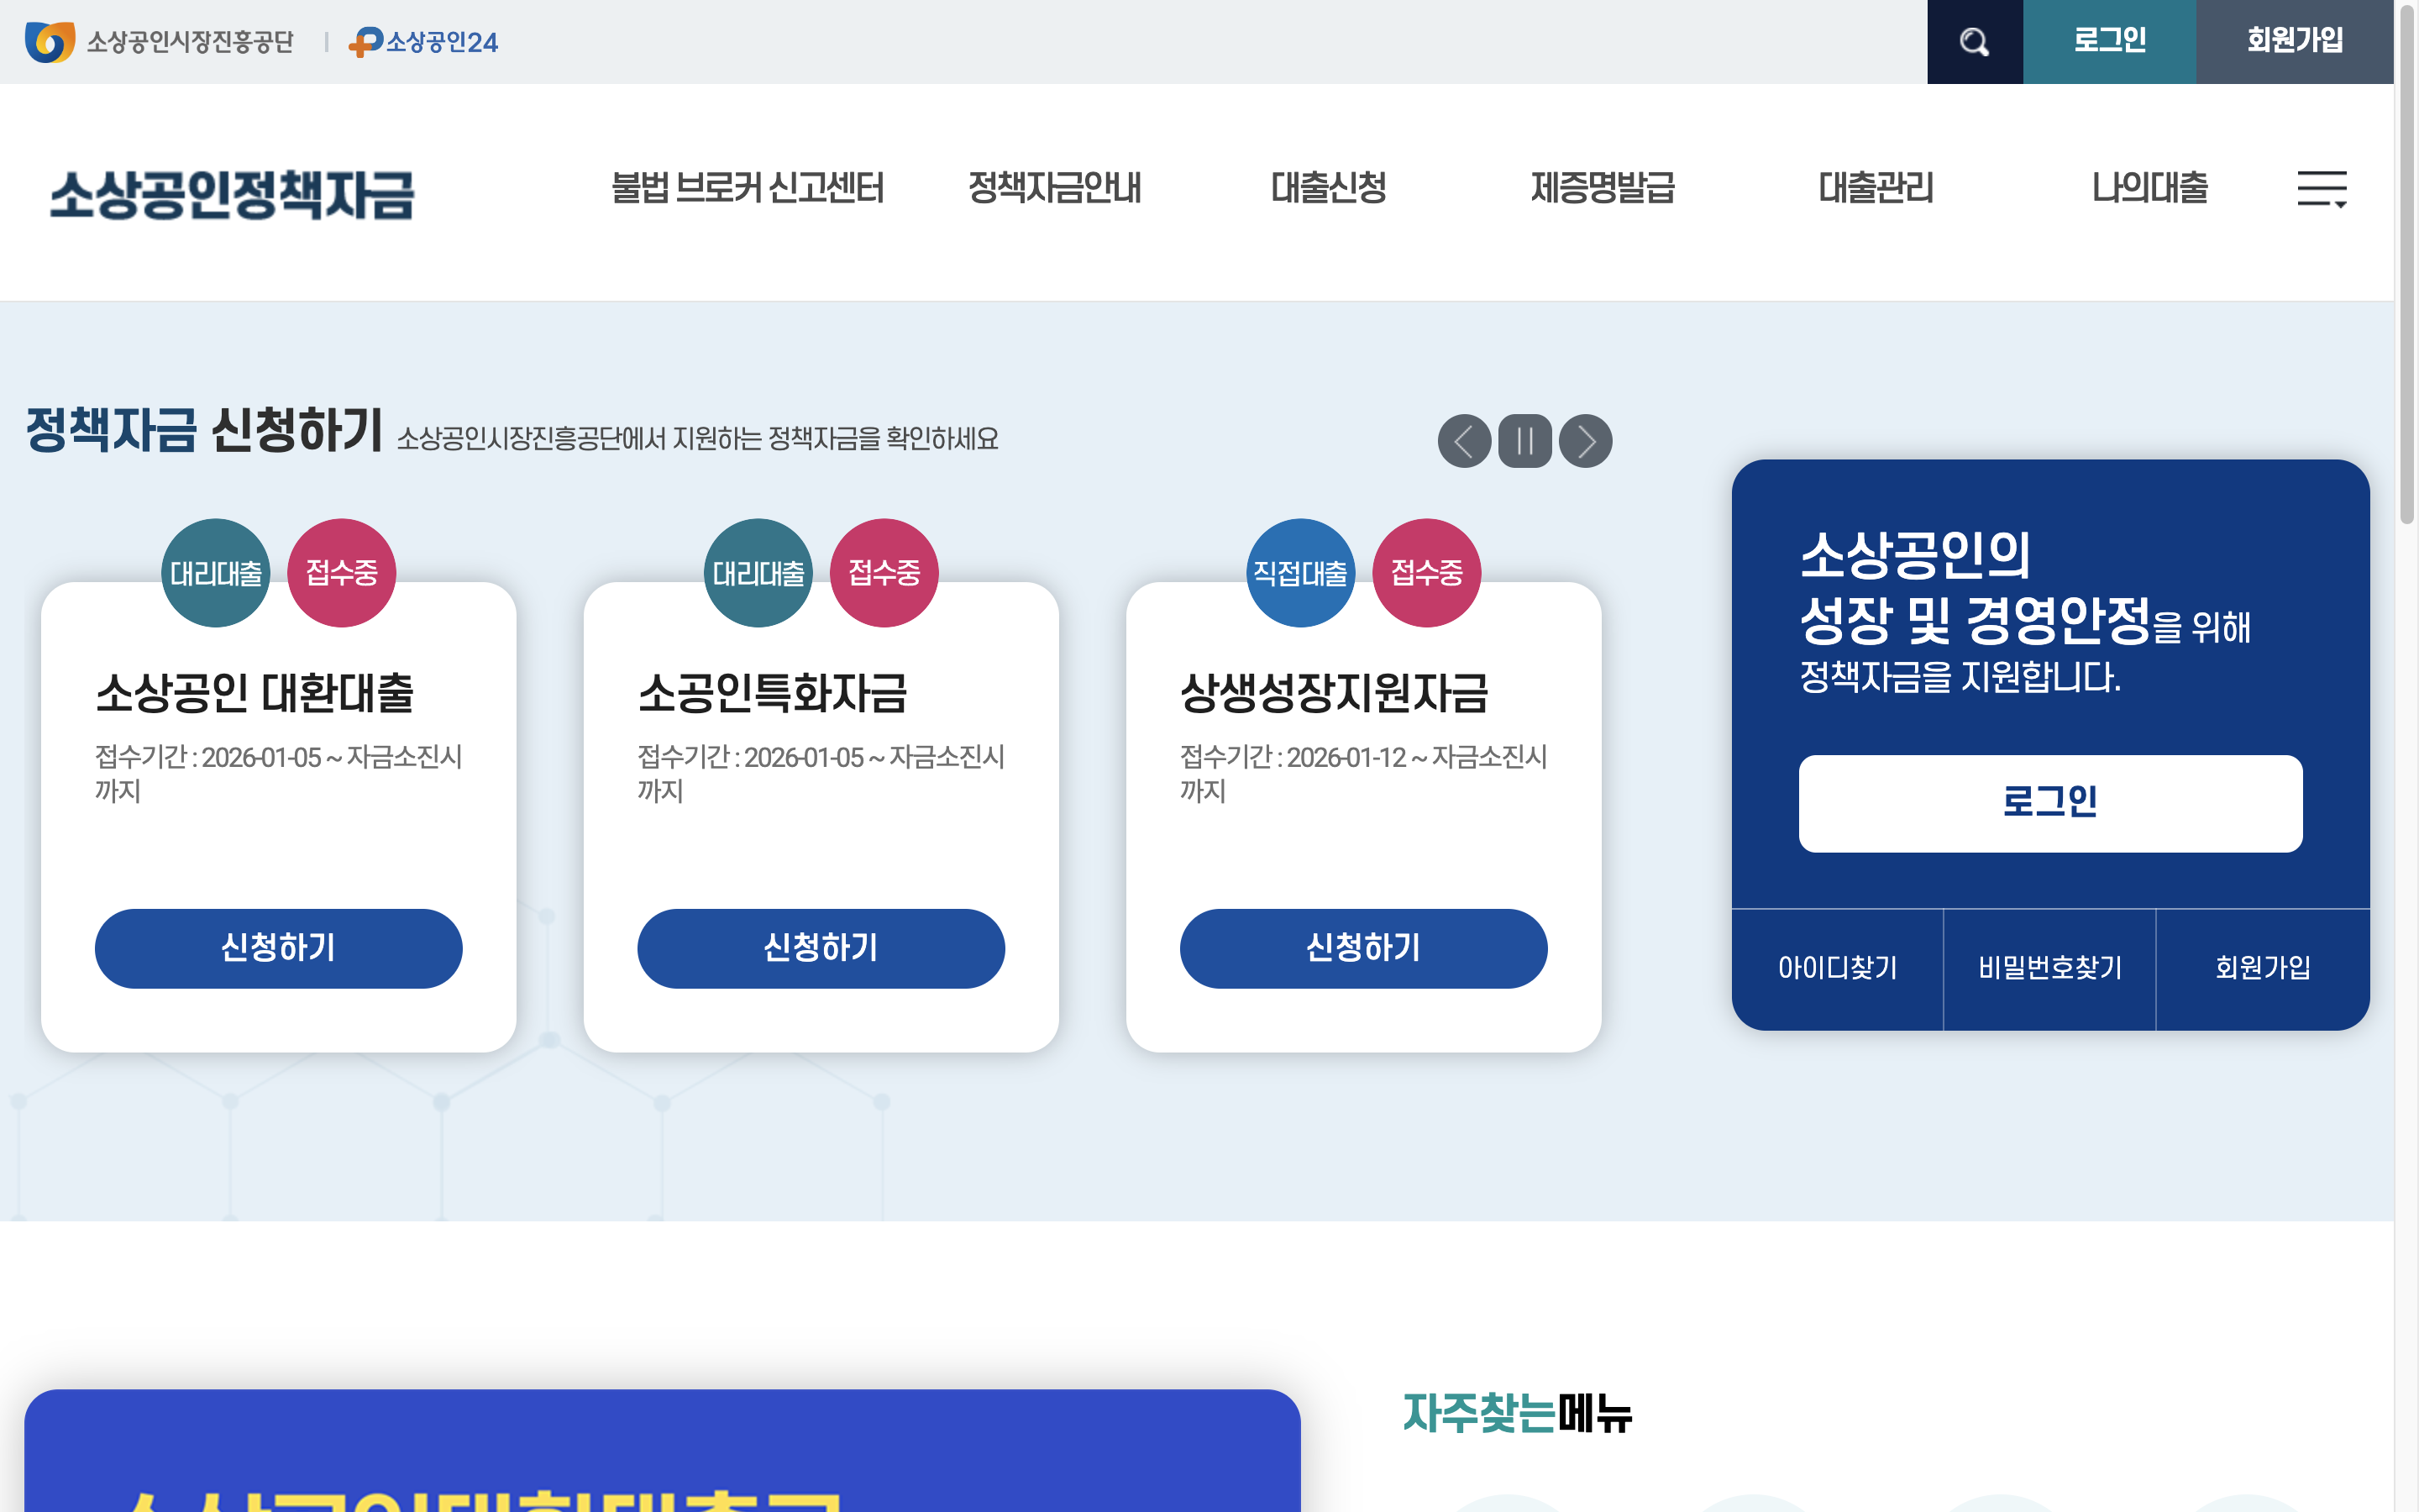This screenshot has height=1512, width=2419.
Task: Show next policy fund slide
Action: (x=1585, y=441)
